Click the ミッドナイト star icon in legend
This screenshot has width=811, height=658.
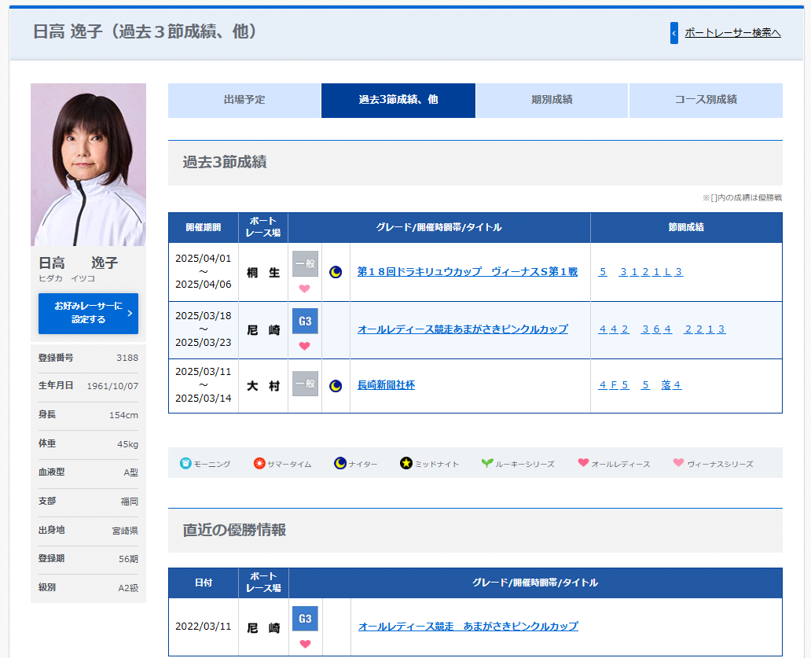(x=407, y=464)
